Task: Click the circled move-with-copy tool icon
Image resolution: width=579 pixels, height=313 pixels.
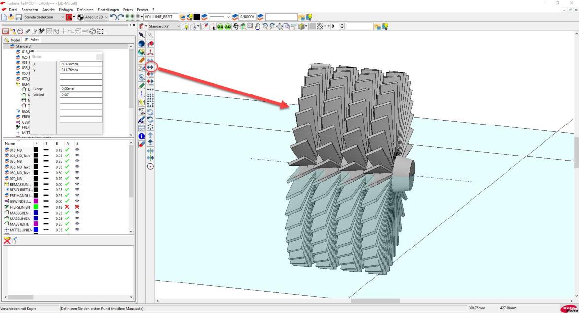Action: 150,66
